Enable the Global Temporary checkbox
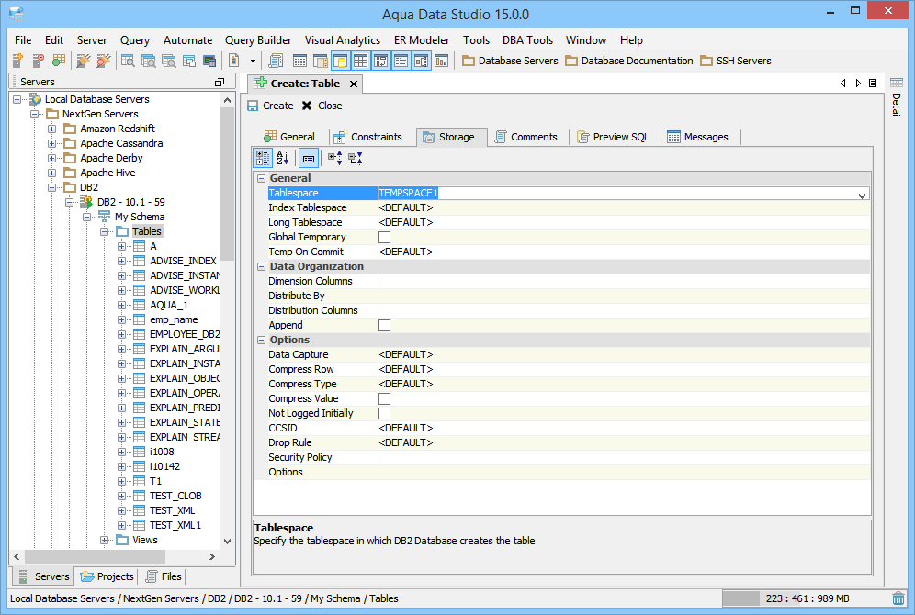Screen dimensions: 915x615 [x=385, y=237]
